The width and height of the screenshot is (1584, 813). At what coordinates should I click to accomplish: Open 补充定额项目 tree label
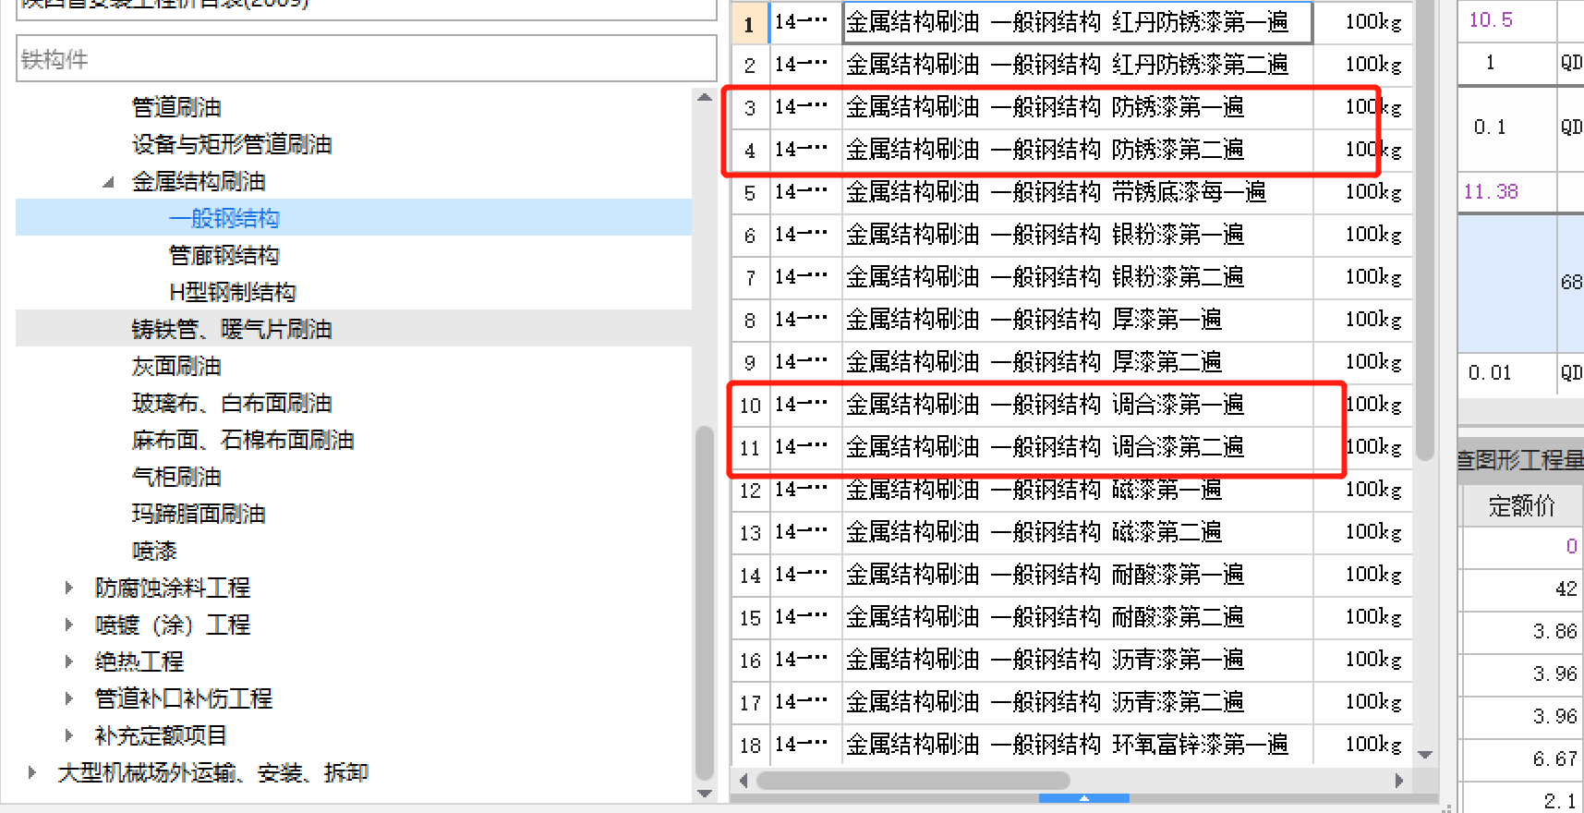click(161, 735)
